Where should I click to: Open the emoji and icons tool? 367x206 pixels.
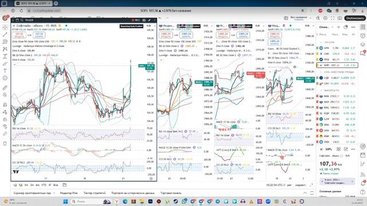tap(5, 78)
